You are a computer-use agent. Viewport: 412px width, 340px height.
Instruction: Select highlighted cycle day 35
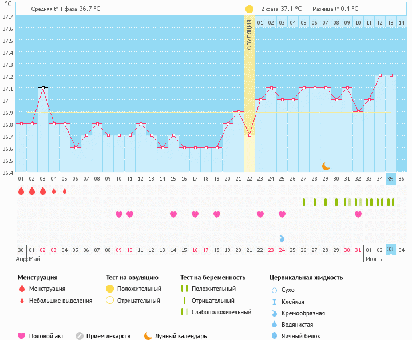click(390, 179)
